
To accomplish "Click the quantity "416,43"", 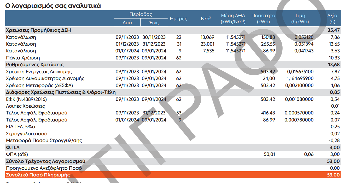I will [x=268, y=113].
